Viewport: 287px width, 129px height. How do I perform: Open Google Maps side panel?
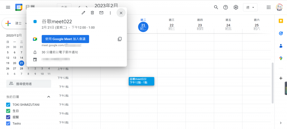[281, 58]
